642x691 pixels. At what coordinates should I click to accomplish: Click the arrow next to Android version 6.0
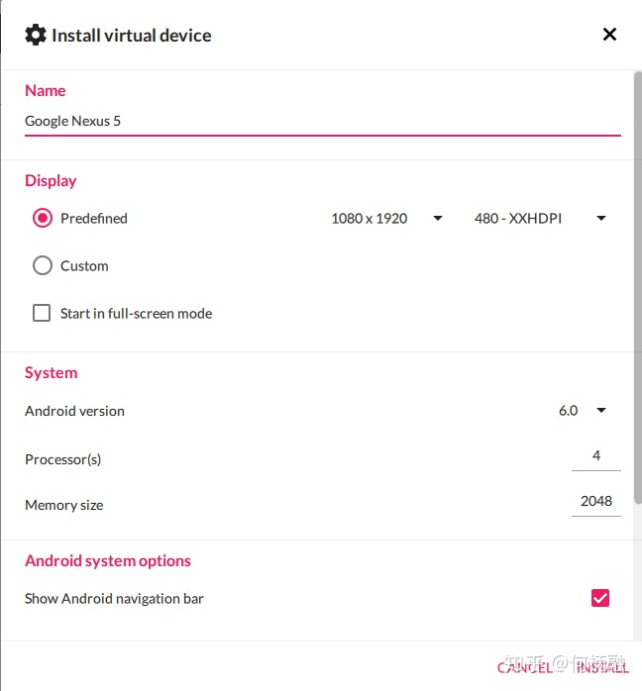click(601, 410)
